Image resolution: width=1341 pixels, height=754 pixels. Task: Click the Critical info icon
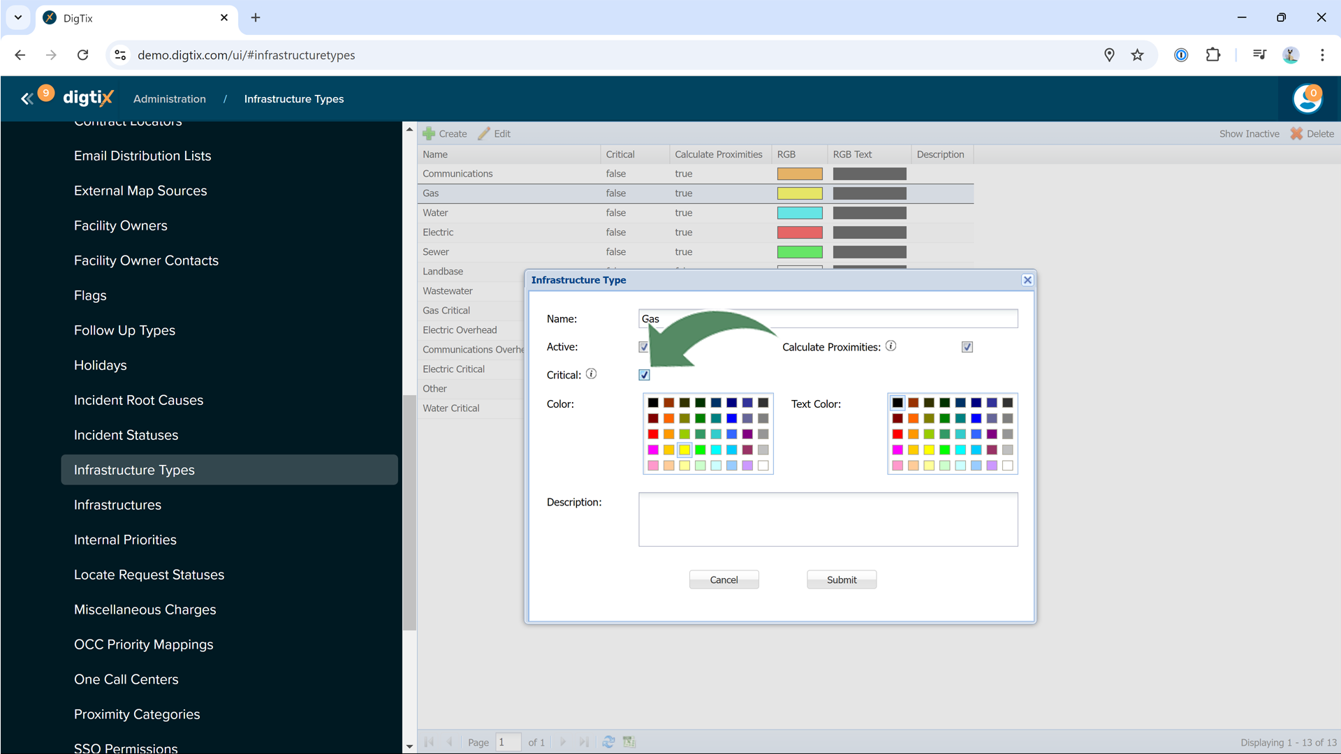(x=591, y=374)
